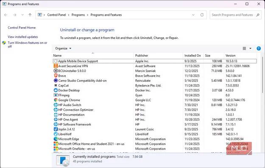The width and height of the screenshot is (265, 168).
Task: Click the search magnifier icon
Action: (x=258, y=15)
